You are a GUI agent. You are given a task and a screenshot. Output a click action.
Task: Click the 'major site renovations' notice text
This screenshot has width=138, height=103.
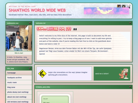(68, 73)
